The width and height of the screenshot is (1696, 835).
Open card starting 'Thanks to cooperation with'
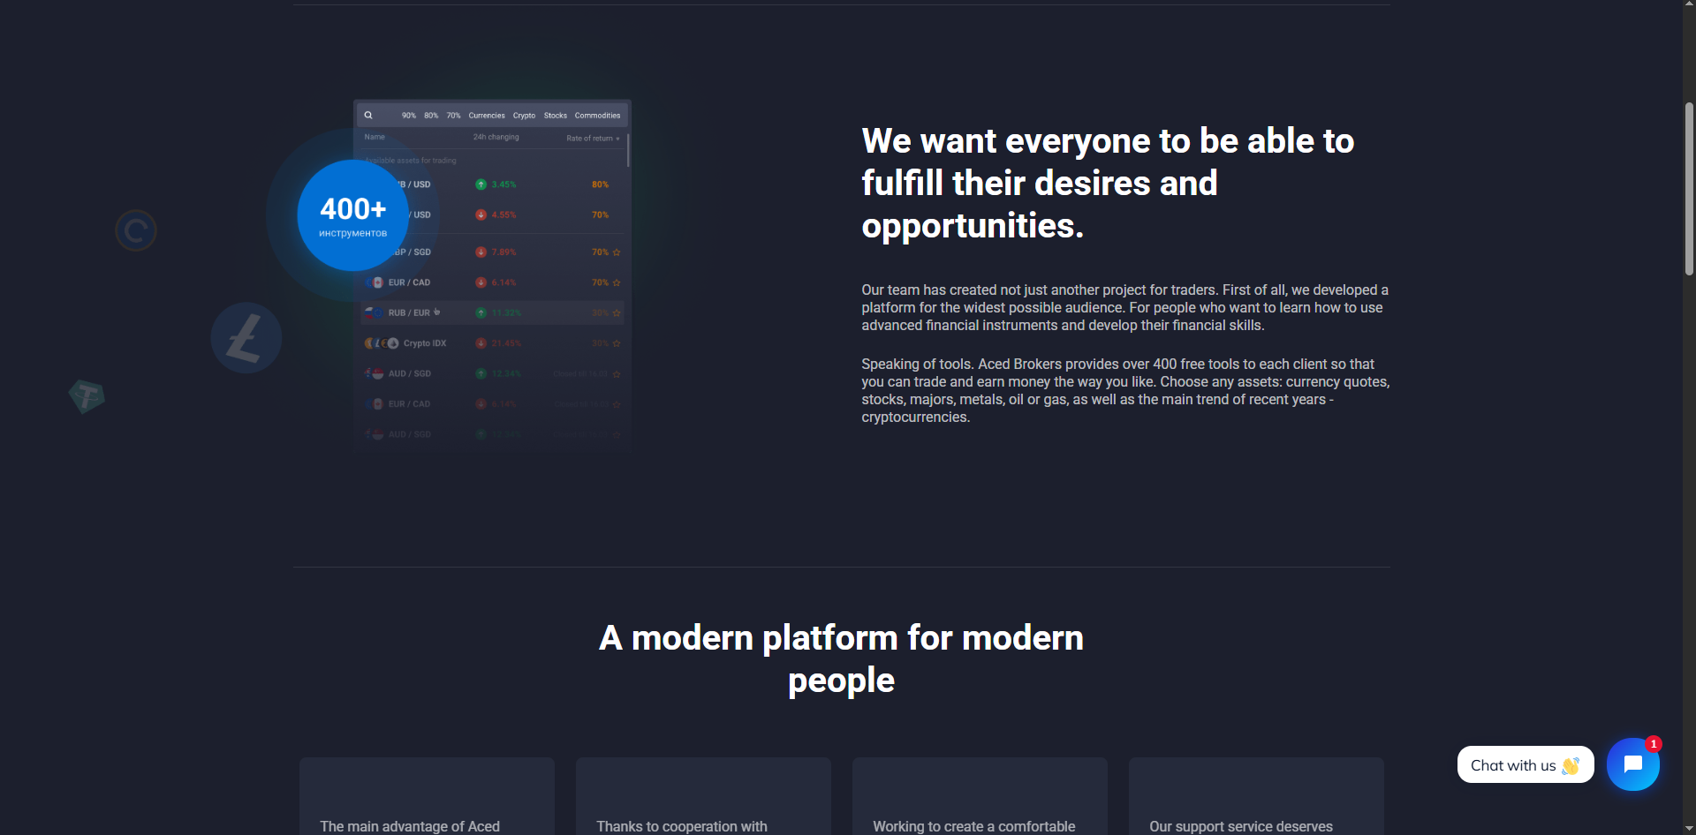tap(703, 796)
